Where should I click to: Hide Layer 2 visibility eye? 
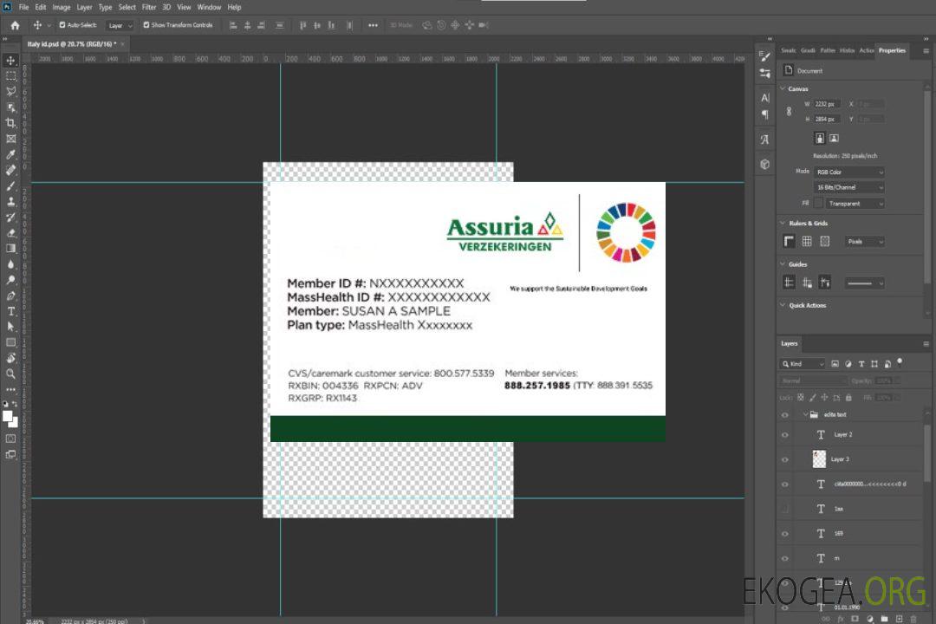pyautogui.click(x=785, y=435)
